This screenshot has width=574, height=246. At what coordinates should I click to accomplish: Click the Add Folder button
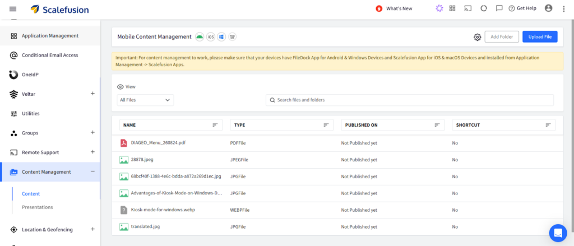point(502,36)
